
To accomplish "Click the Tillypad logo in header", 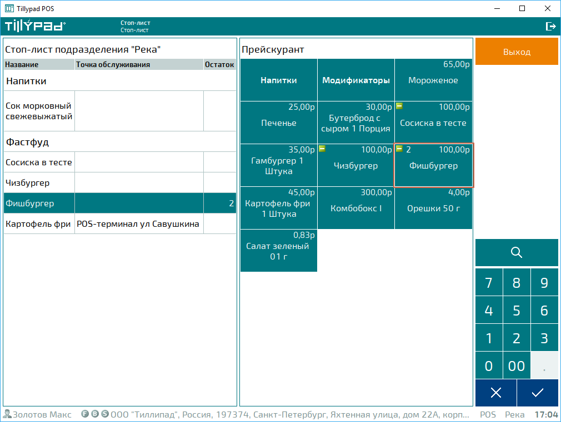I will tap(35, 26).
